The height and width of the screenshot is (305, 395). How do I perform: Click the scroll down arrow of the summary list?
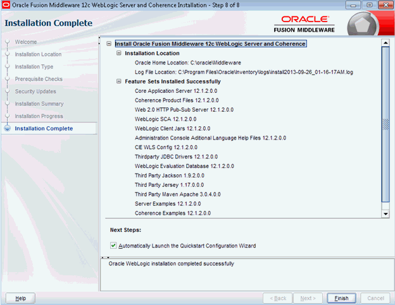(386, 214)
